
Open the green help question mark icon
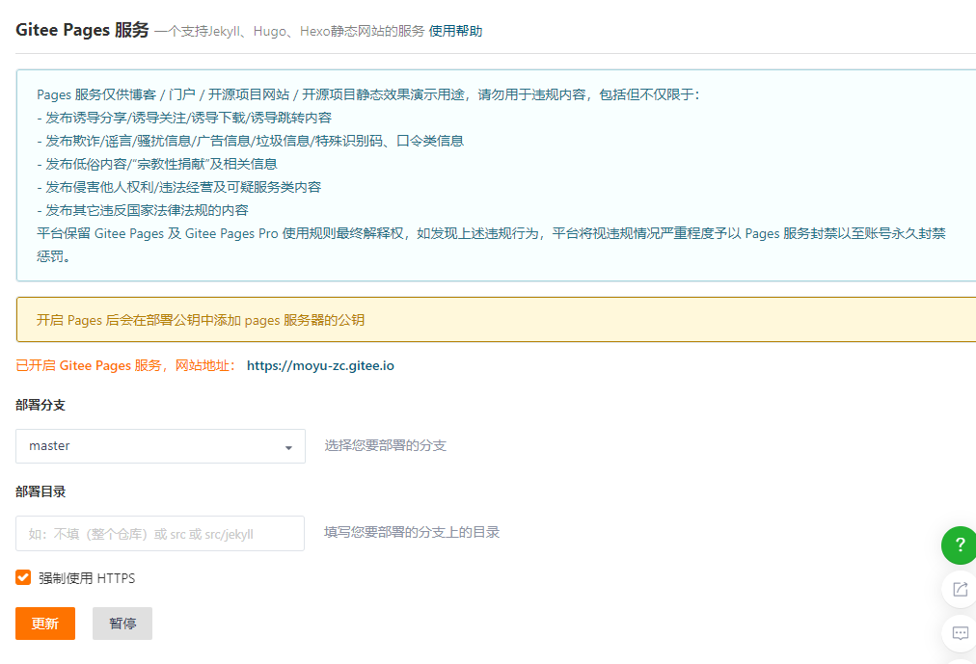pyautogui.click(x=960, y=545)
